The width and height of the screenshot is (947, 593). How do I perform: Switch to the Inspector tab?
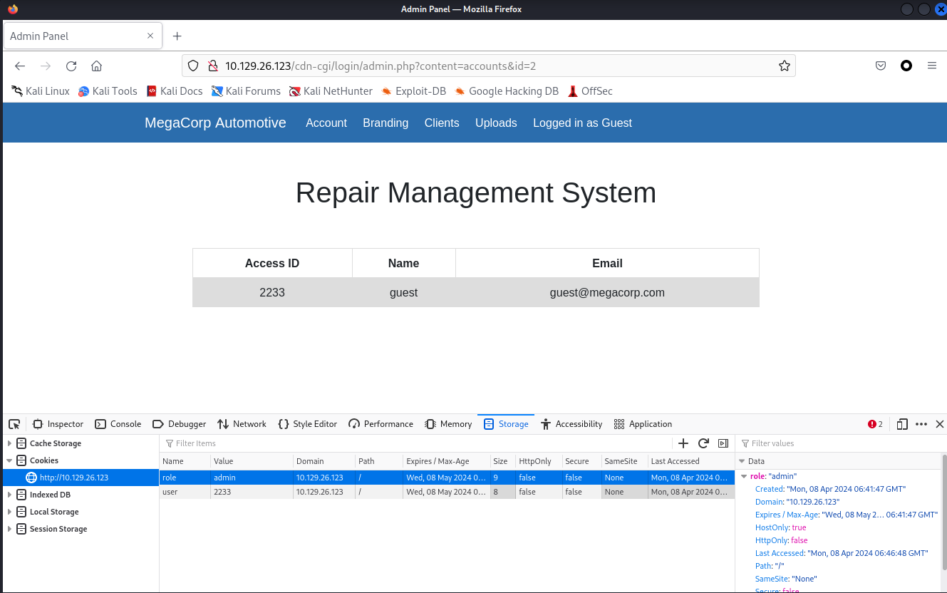coord(58,424)
